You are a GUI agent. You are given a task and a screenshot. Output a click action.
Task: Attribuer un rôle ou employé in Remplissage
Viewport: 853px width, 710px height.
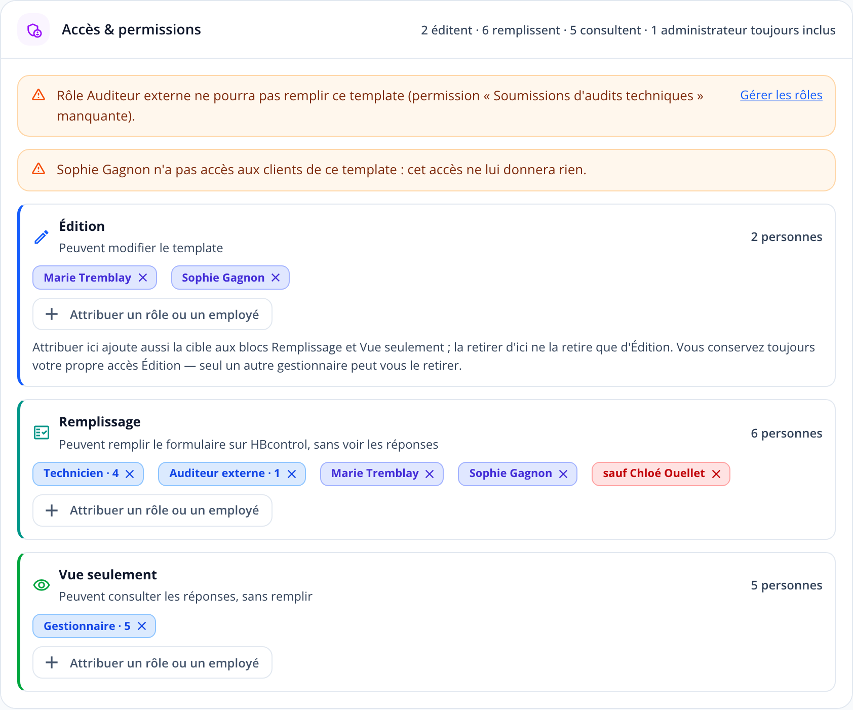[152, 510]
